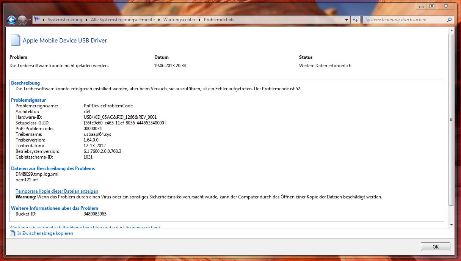This screenshot has height=261, width=461.
Task: Open address bar history dropdown
Action: click(347, 20)
